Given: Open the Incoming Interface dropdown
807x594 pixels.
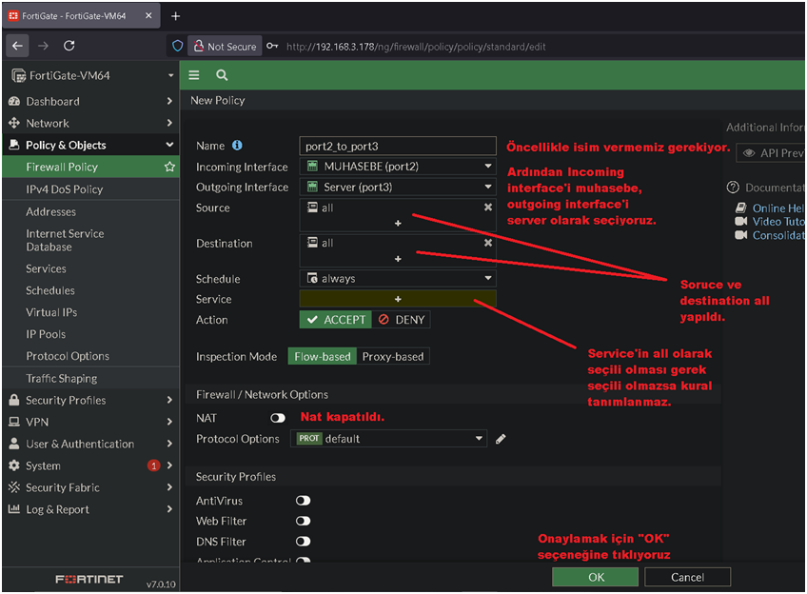Looking at the screenshot, I should pos(398,167).
